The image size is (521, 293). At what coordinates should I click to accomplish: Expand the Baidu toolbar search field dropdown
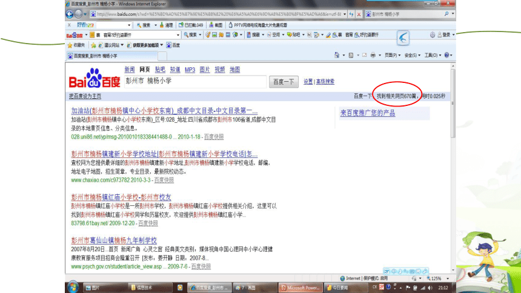[178, 35]
